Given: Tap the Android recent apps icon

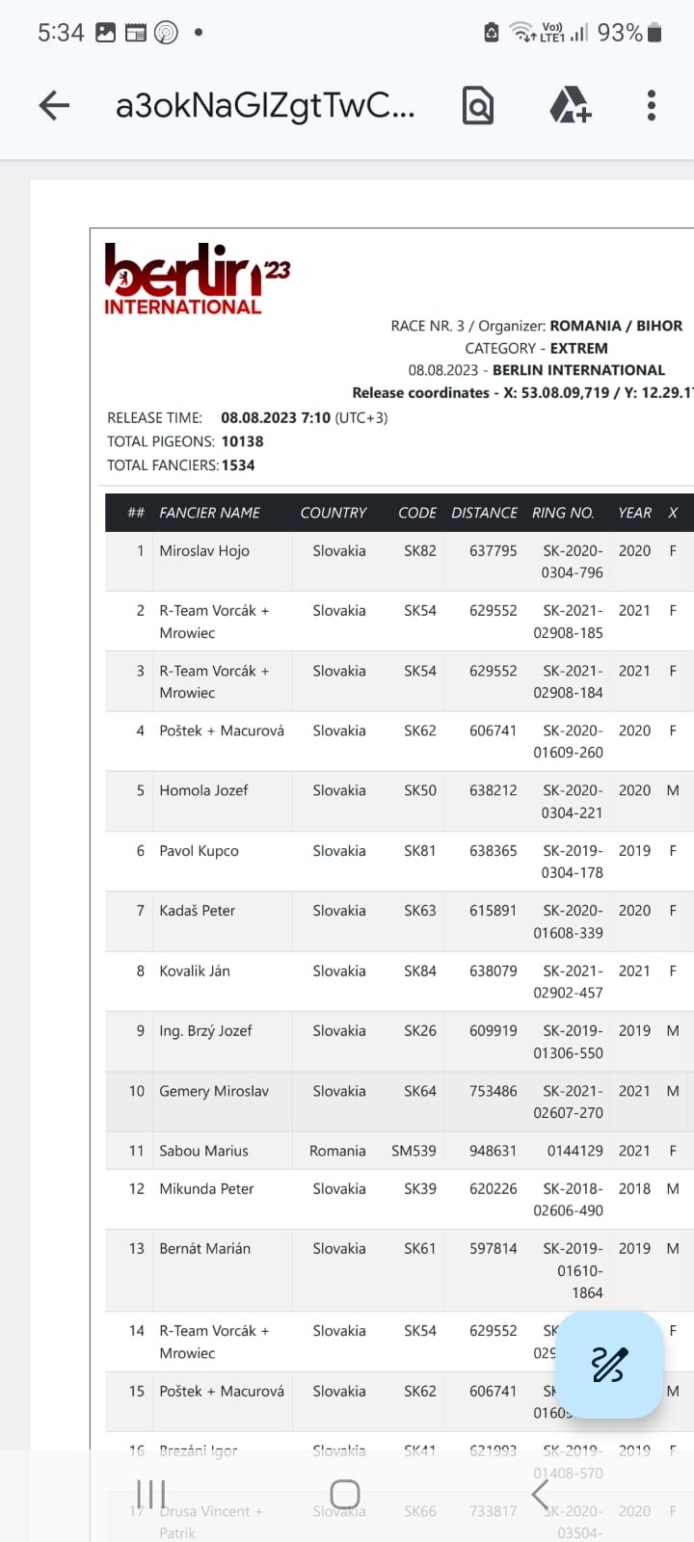Looking at the screenshot, I should [150, 1494].
